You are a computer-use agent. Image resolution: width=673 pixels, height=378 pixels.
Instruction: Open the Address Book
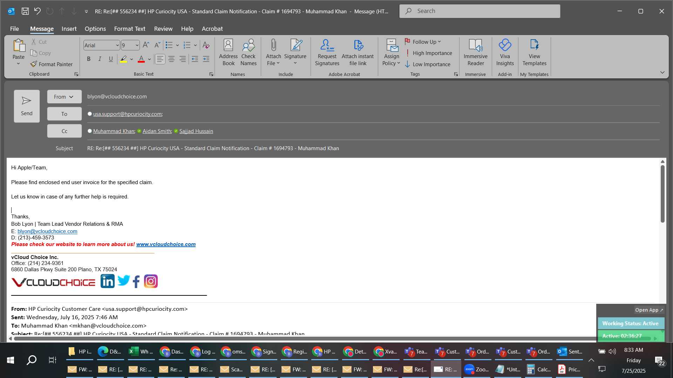228,52
